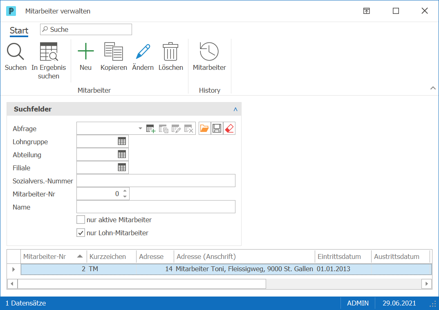Screen dimensions: 439x310
Task: Expand the row indicator for Mitarbeiter 2
Action: pyautogui.click(x=13, y=269)
